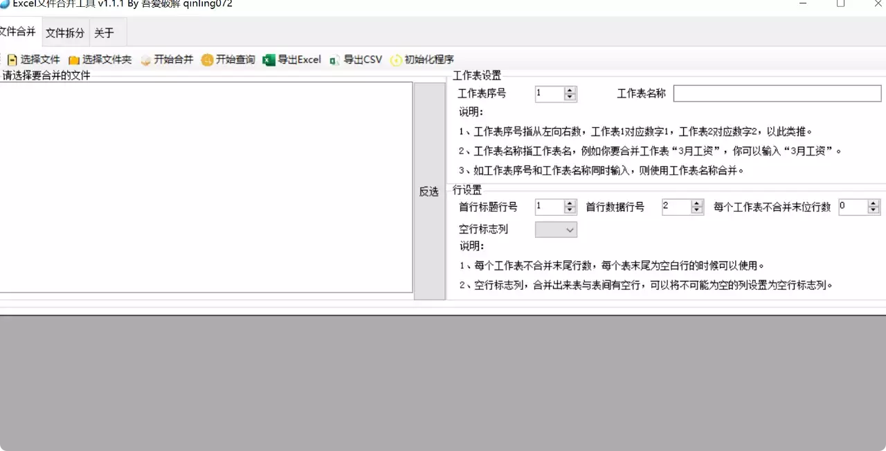Start a query with the 开始查询 icon

207,59
